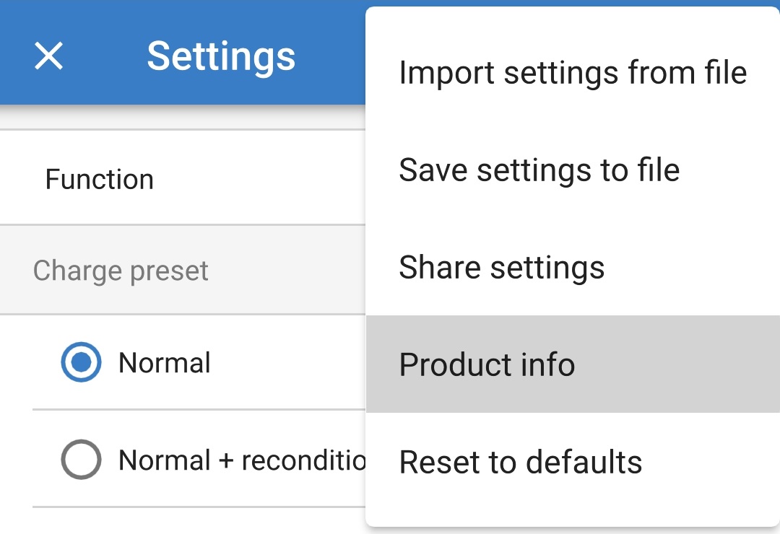
Task: Open Product info from the menu
Action: tap(487, 365)
